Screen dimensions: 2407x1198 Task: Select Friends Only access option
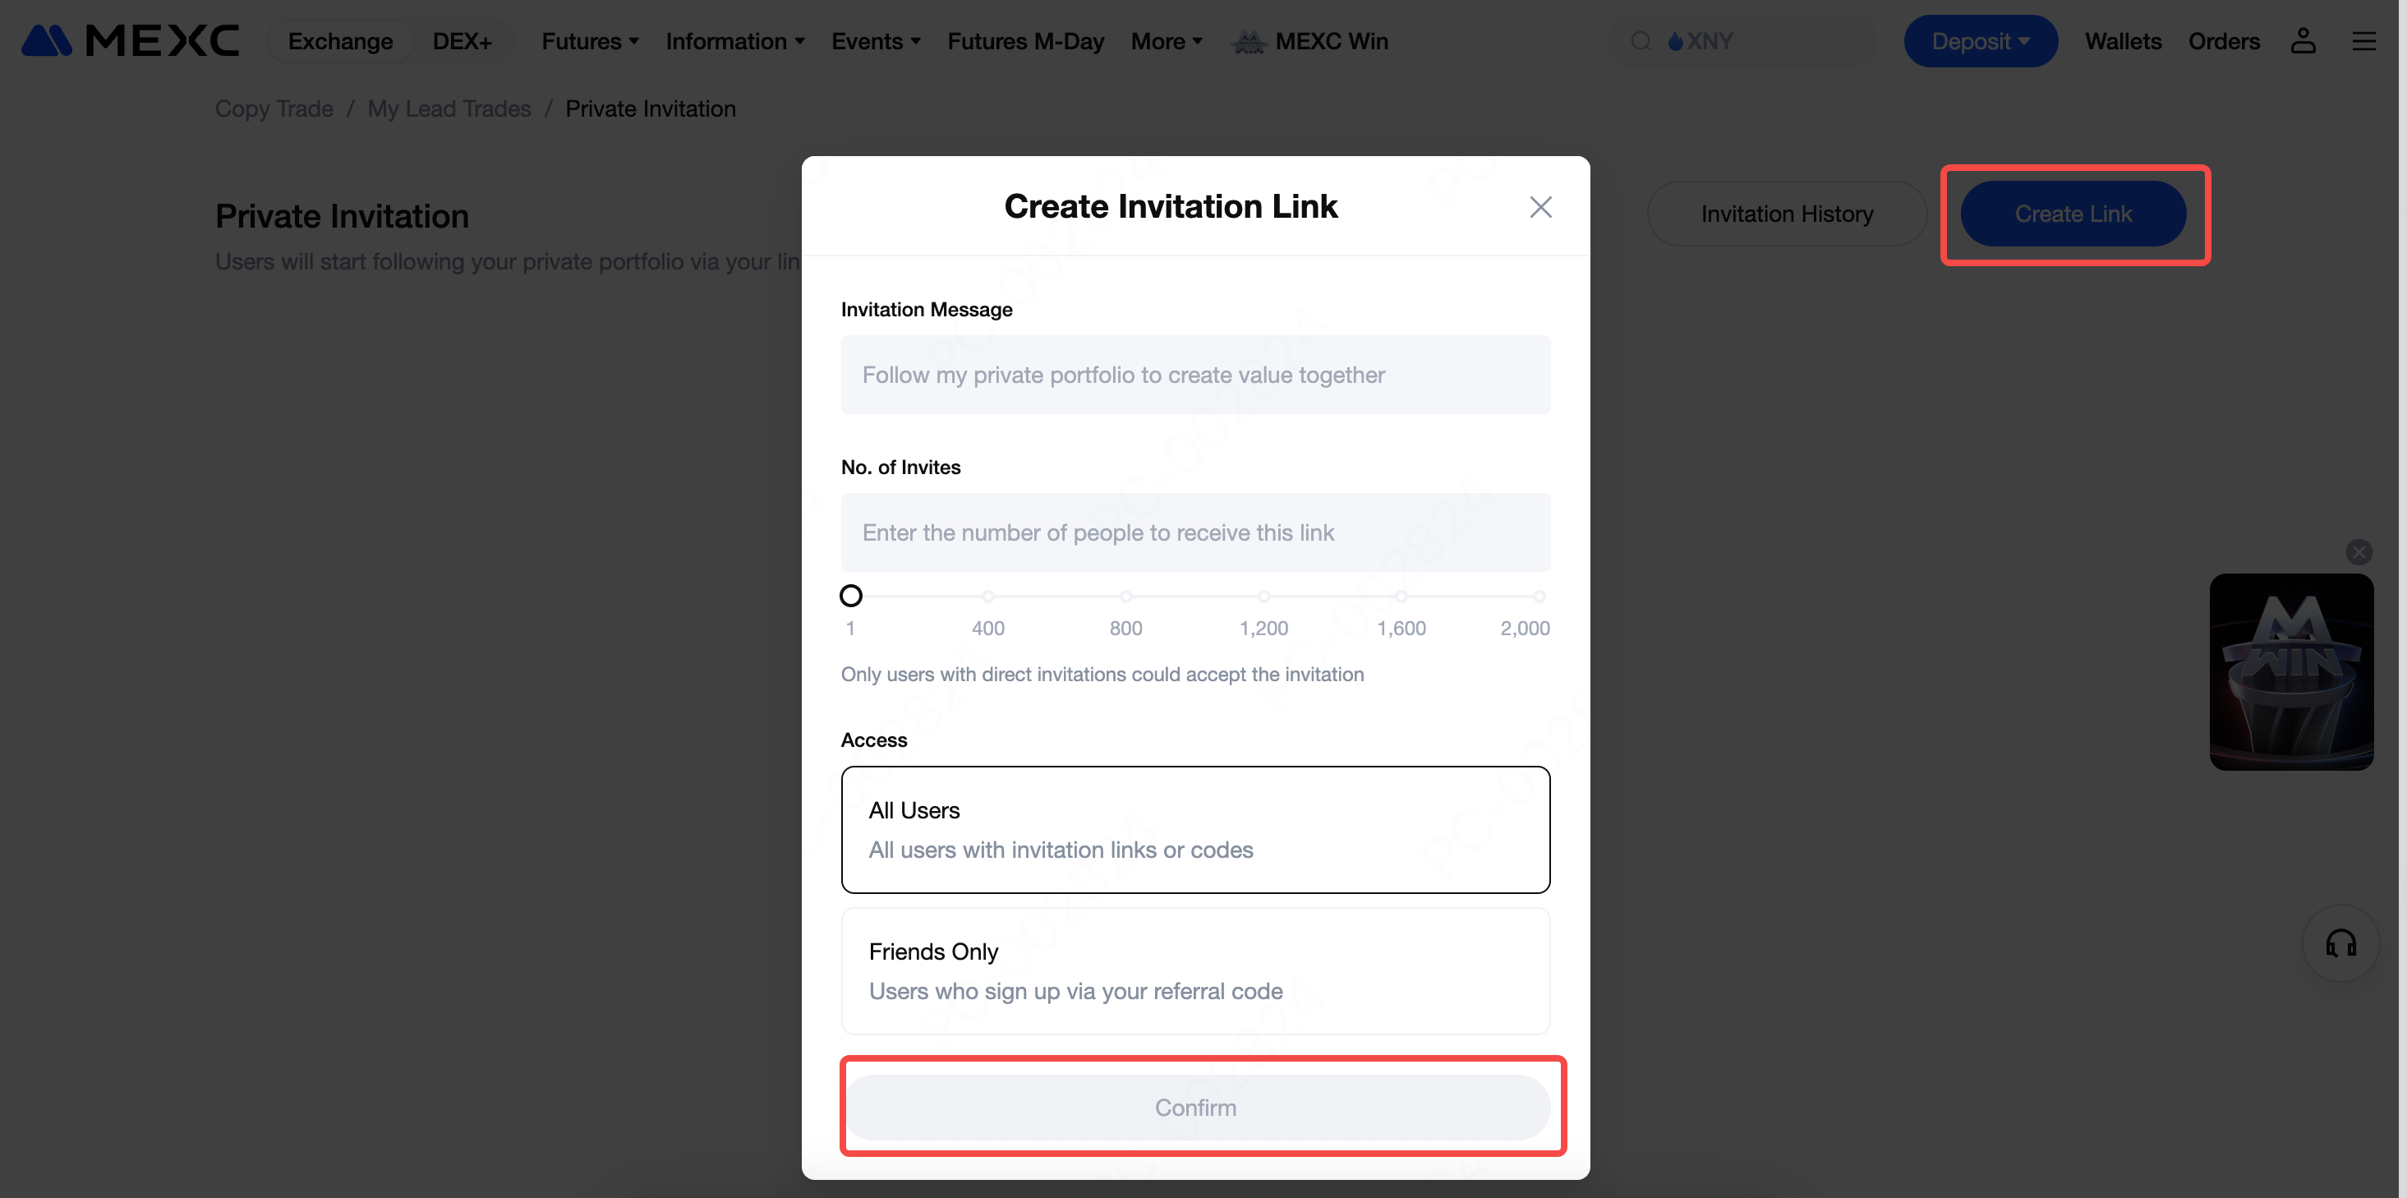(x=1195, y=970)
